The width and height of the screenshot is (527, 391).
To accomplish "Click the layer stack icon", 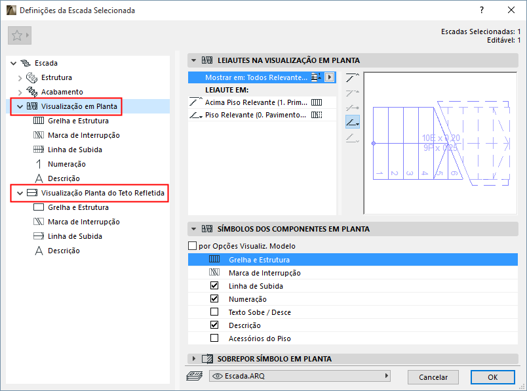I will coord(194,376).
